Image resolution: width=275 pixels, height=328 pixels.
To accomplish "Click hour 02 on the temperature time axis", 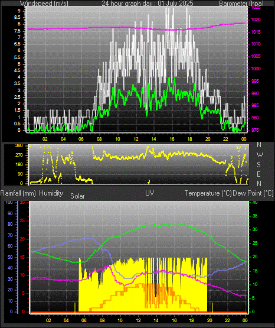I will point(48,320).
